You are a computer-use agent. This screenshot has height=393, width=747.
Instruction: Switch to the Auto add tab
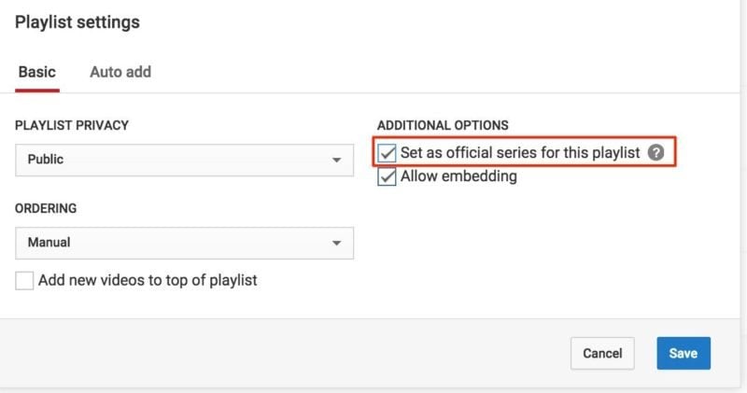click(120, 72)
